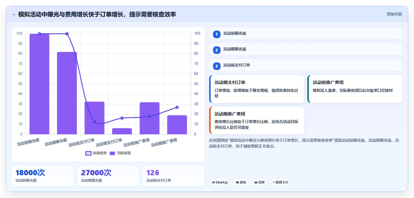Click the 活动期支付订单 x-axis label

(x=109, y=143)
